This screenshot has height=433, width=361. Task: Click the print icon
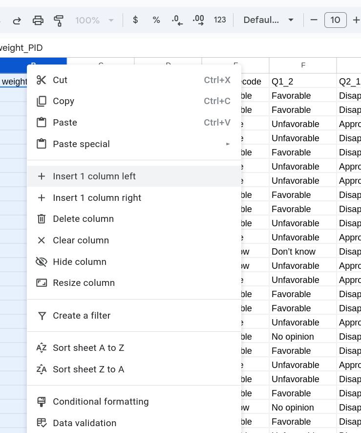38,20
